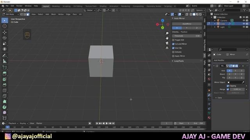Switch to the Shading workspace tab
This screenshot has width=250, height=140.
pos(103,6)
